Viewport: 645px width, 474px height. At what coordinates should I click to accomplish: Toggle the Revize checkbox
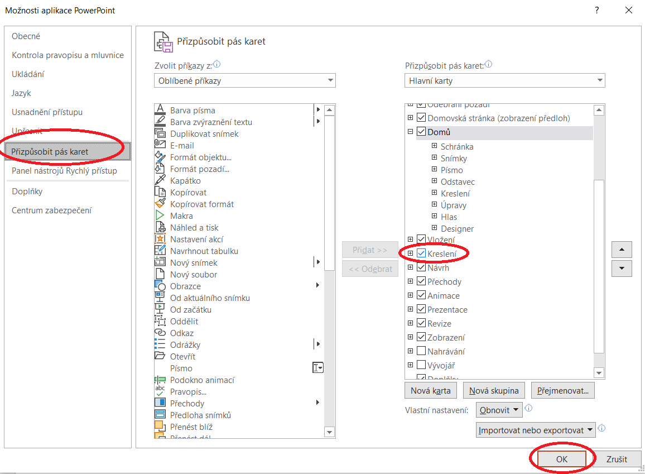421,323
